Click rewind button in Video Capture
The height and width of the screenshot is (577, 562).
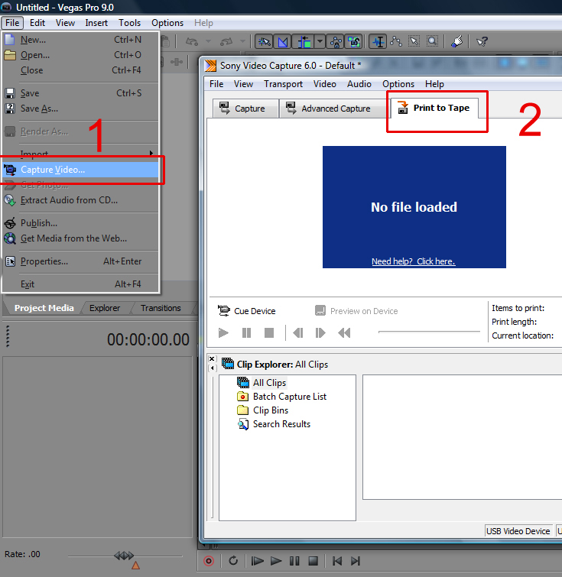pyautogui.click(x=344, y=333)
